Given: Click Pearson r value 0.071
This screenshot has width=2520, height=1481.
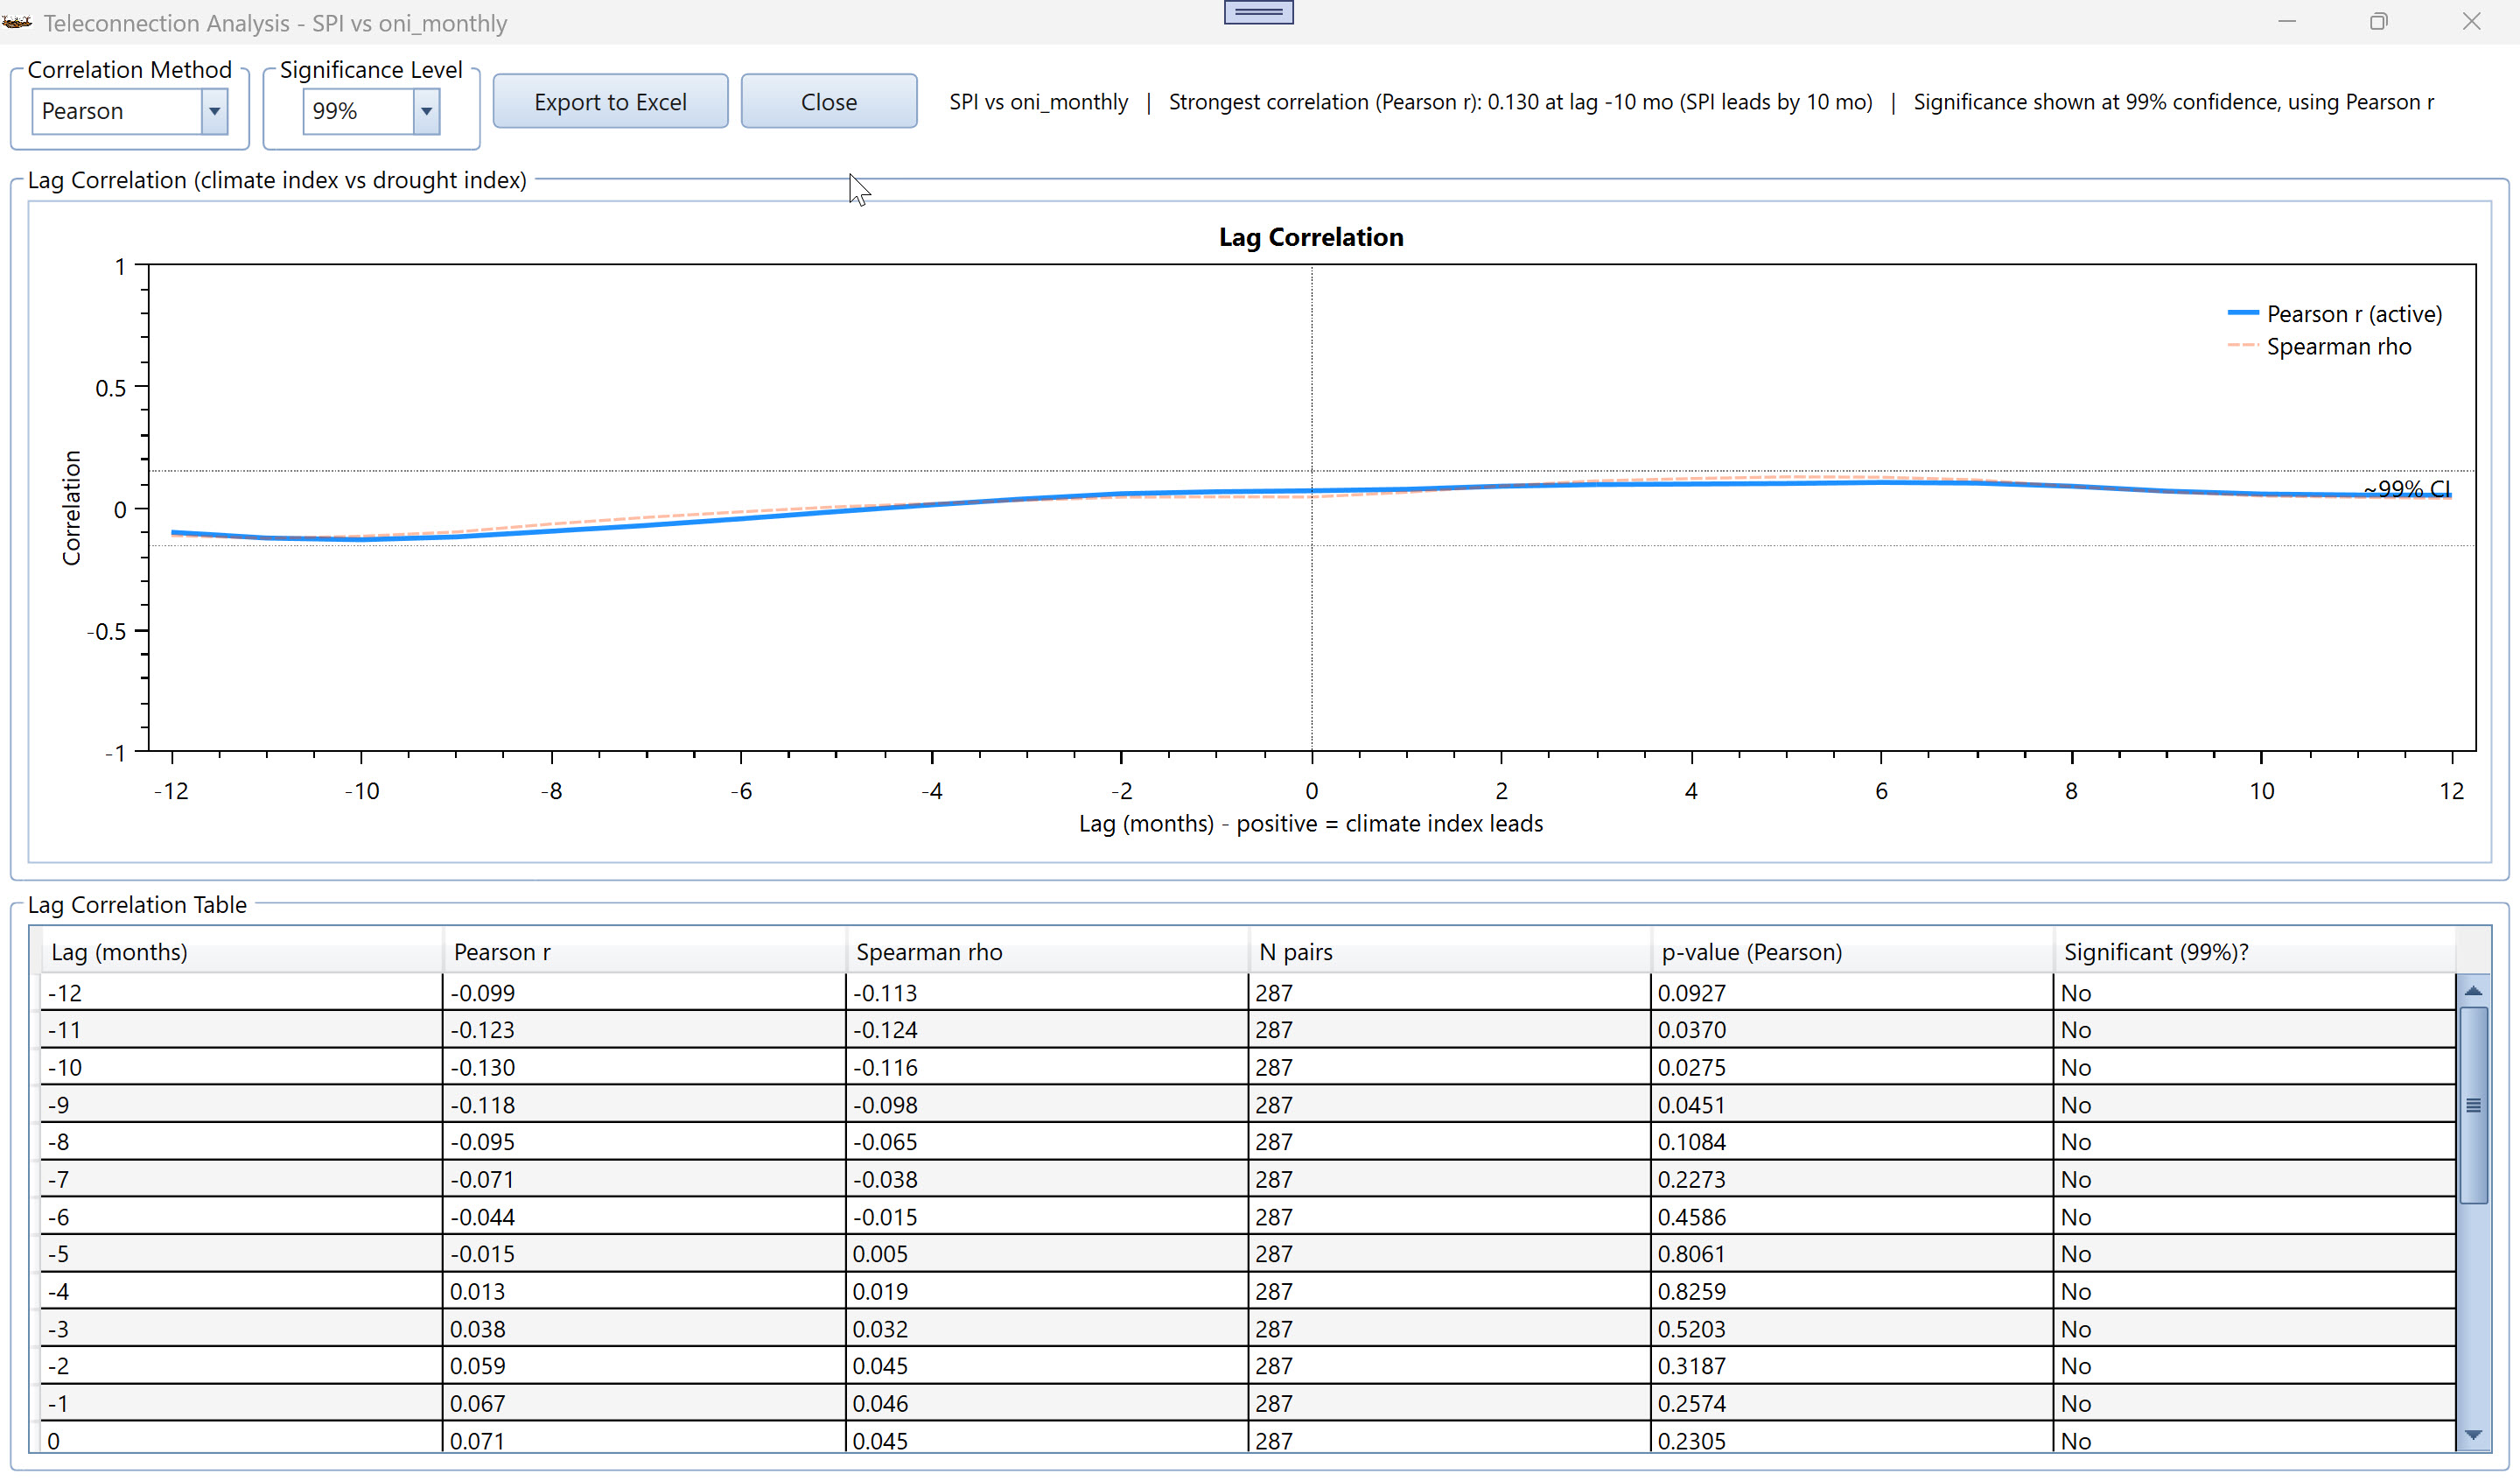Looking at the screenshot, I should tap(644, 1439).
